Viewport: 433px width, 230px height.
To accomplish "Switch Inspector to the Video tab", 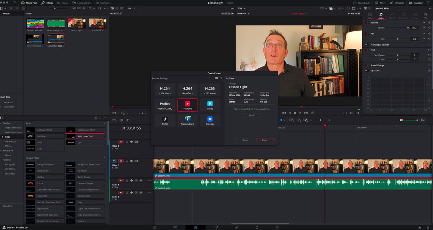I will pyautogui.click(x=370, y=15).
